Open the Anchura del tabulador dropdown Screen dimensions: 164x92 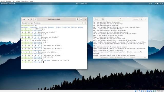tap(117, 57)
